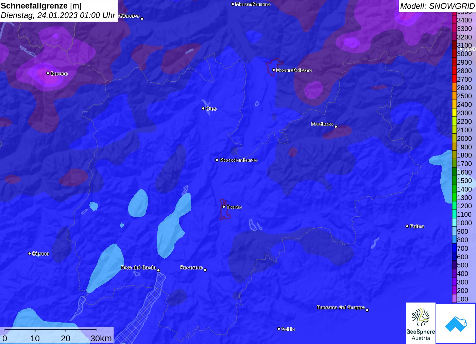Click the 3400 legend value
The height and width of the screenshot is (344, 476).
[464, 20]
